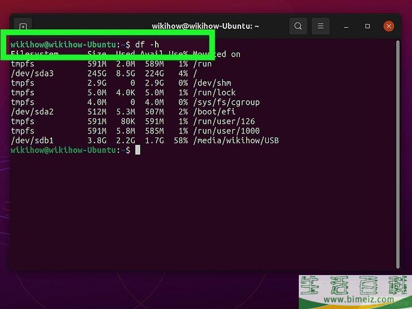
Task: Click the '/run/user/1000' mount point
Action: click(226, 131)
